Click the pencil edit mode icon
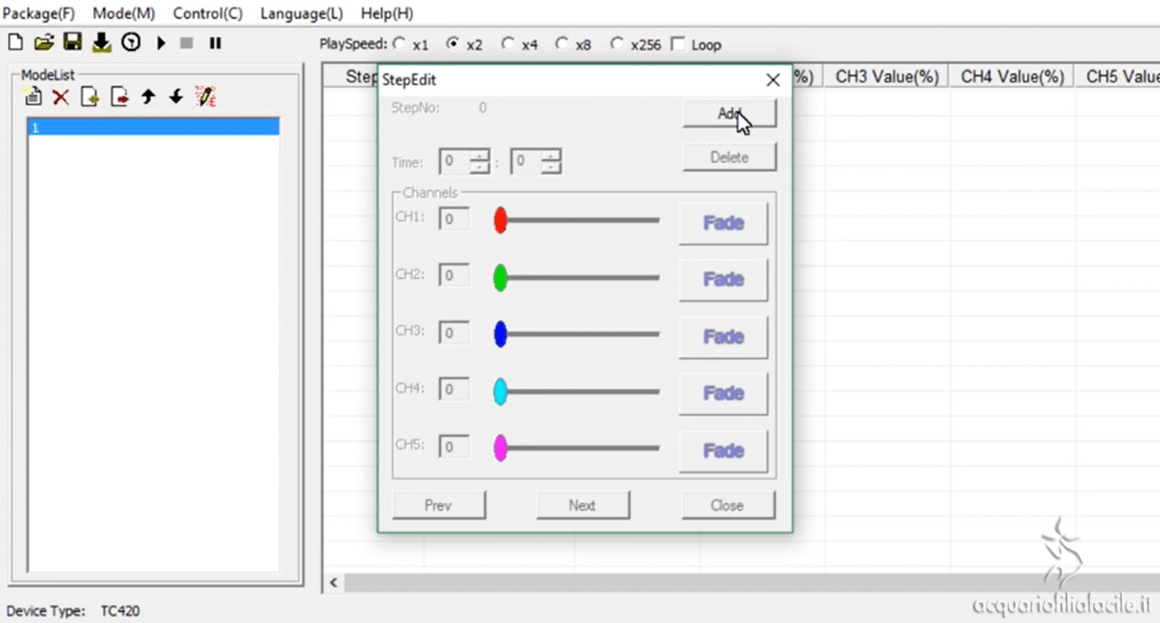Viewport: 1160px width, 623px height. click(206, 97)
